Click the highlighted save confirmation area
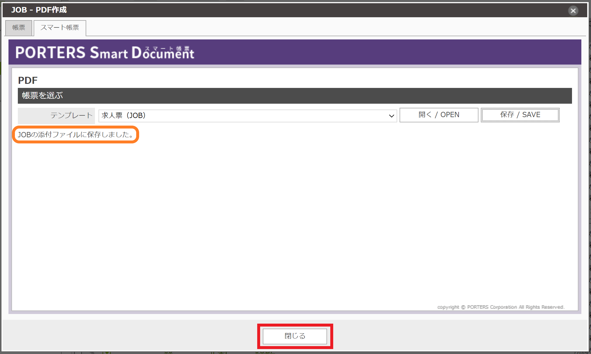This screenshot has height=354, width=591. pos(75,135)
